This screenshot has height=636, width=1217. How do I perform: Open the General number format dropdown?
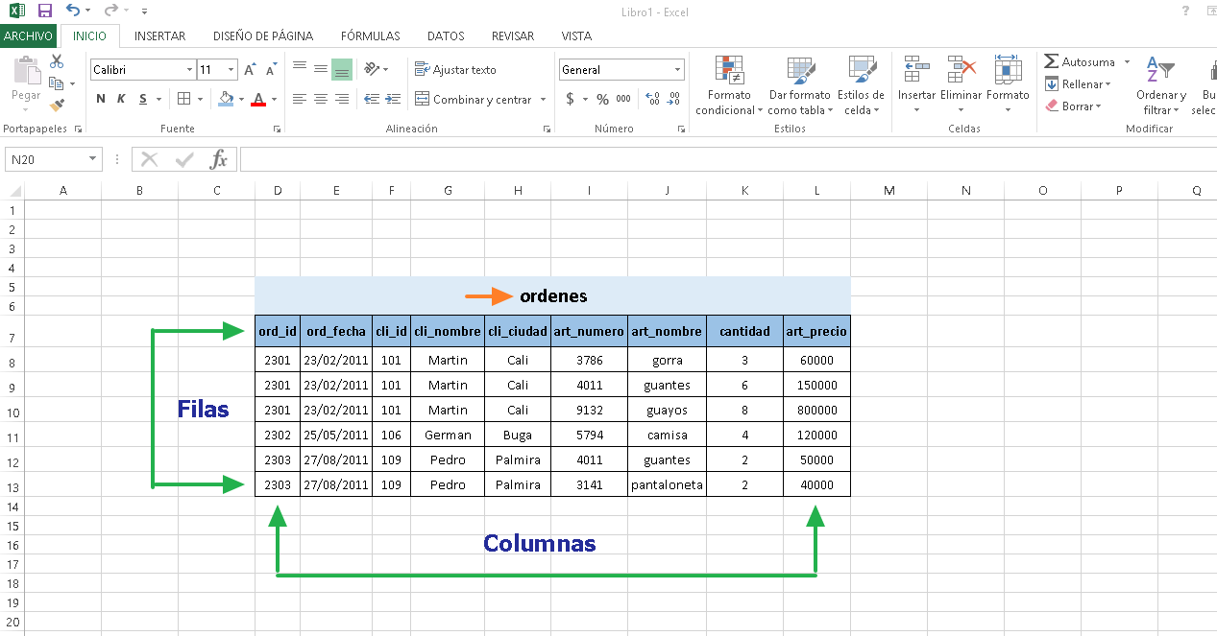point(677,70)
